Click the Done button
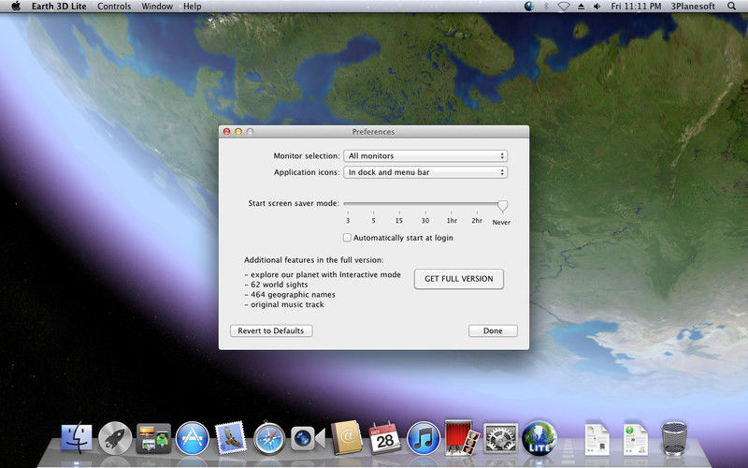This screenshot has width=748, height=468. [493, 331]
